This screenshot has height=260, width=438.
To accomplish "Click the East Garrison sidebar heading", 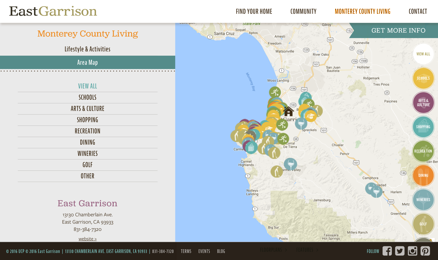I will click(x=88, y=203).
